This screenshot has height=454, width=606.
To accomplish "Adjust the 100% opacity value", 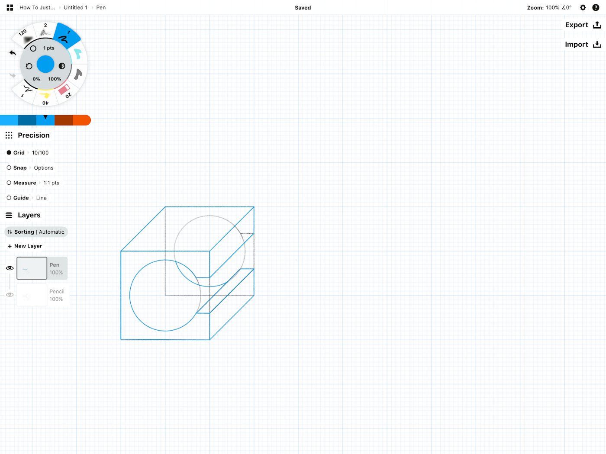I will [x=55, y=79].
